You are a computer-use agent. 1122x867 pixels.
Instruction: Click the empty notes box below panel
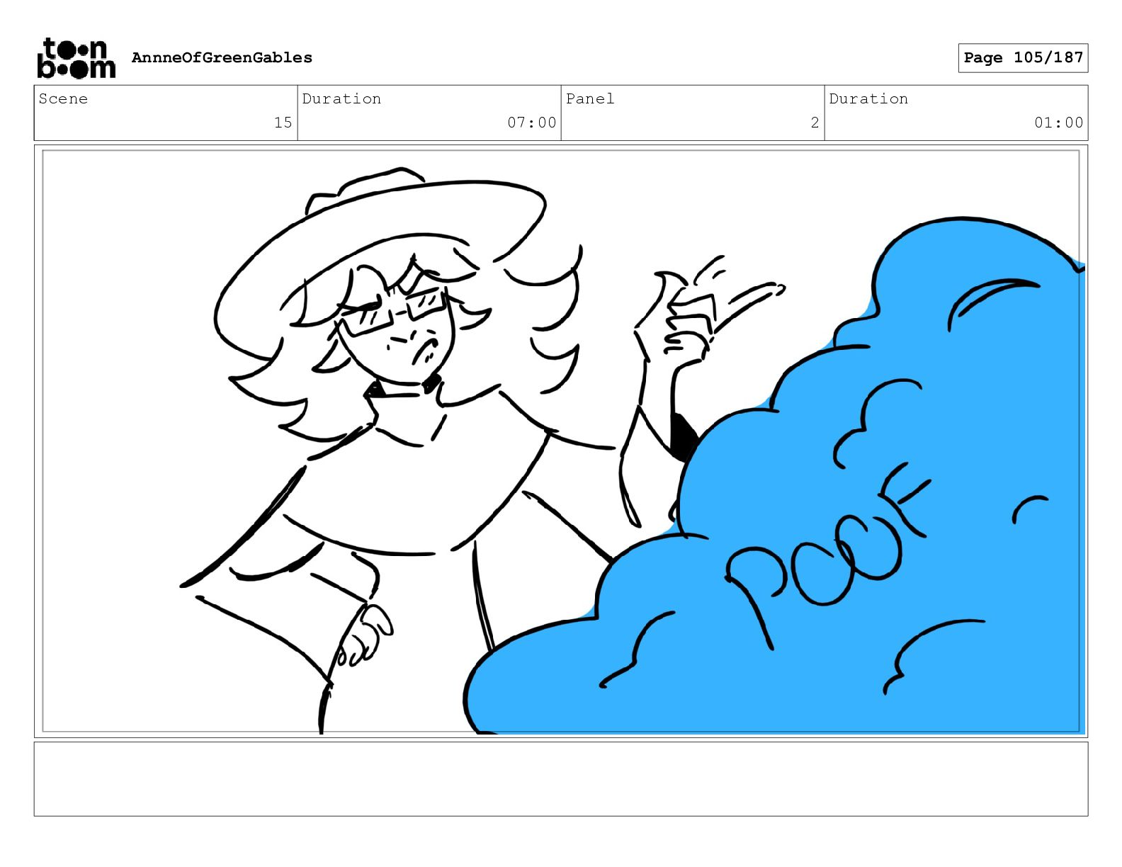tap(561, 778)
